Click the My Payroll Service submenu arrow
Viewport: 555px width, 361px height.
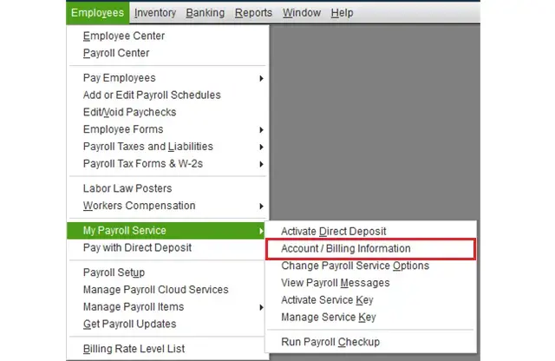point(261,231)
